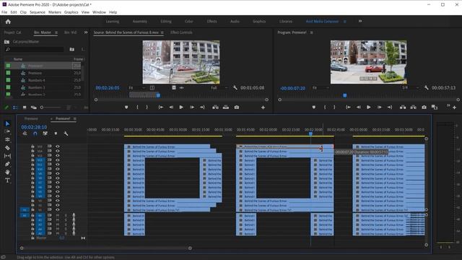Step back one frame in Source monitor
462x260 pixels.
171,108
